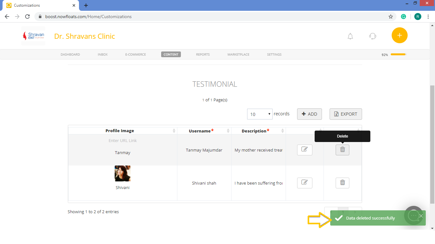This screenshot has width=435, height=244.
Task: Open the REPORTS menu
Action: [203, 54]
